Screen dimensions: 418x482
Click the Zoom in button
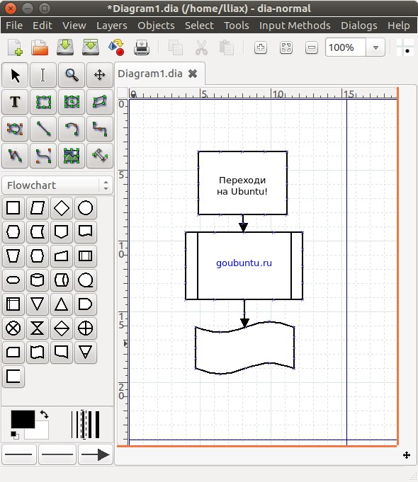coord(261,47)
